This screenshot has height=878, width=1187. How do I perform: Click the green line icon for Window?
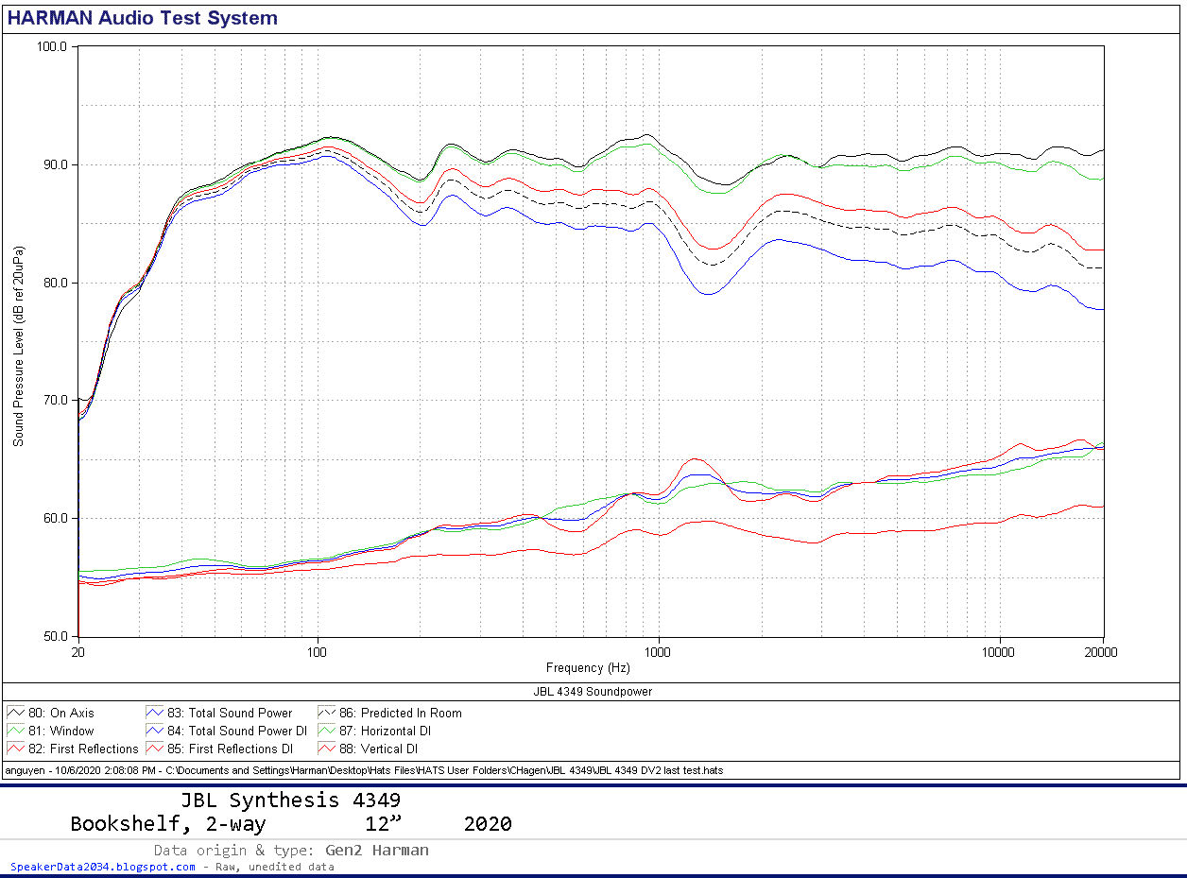coord(16,731)
